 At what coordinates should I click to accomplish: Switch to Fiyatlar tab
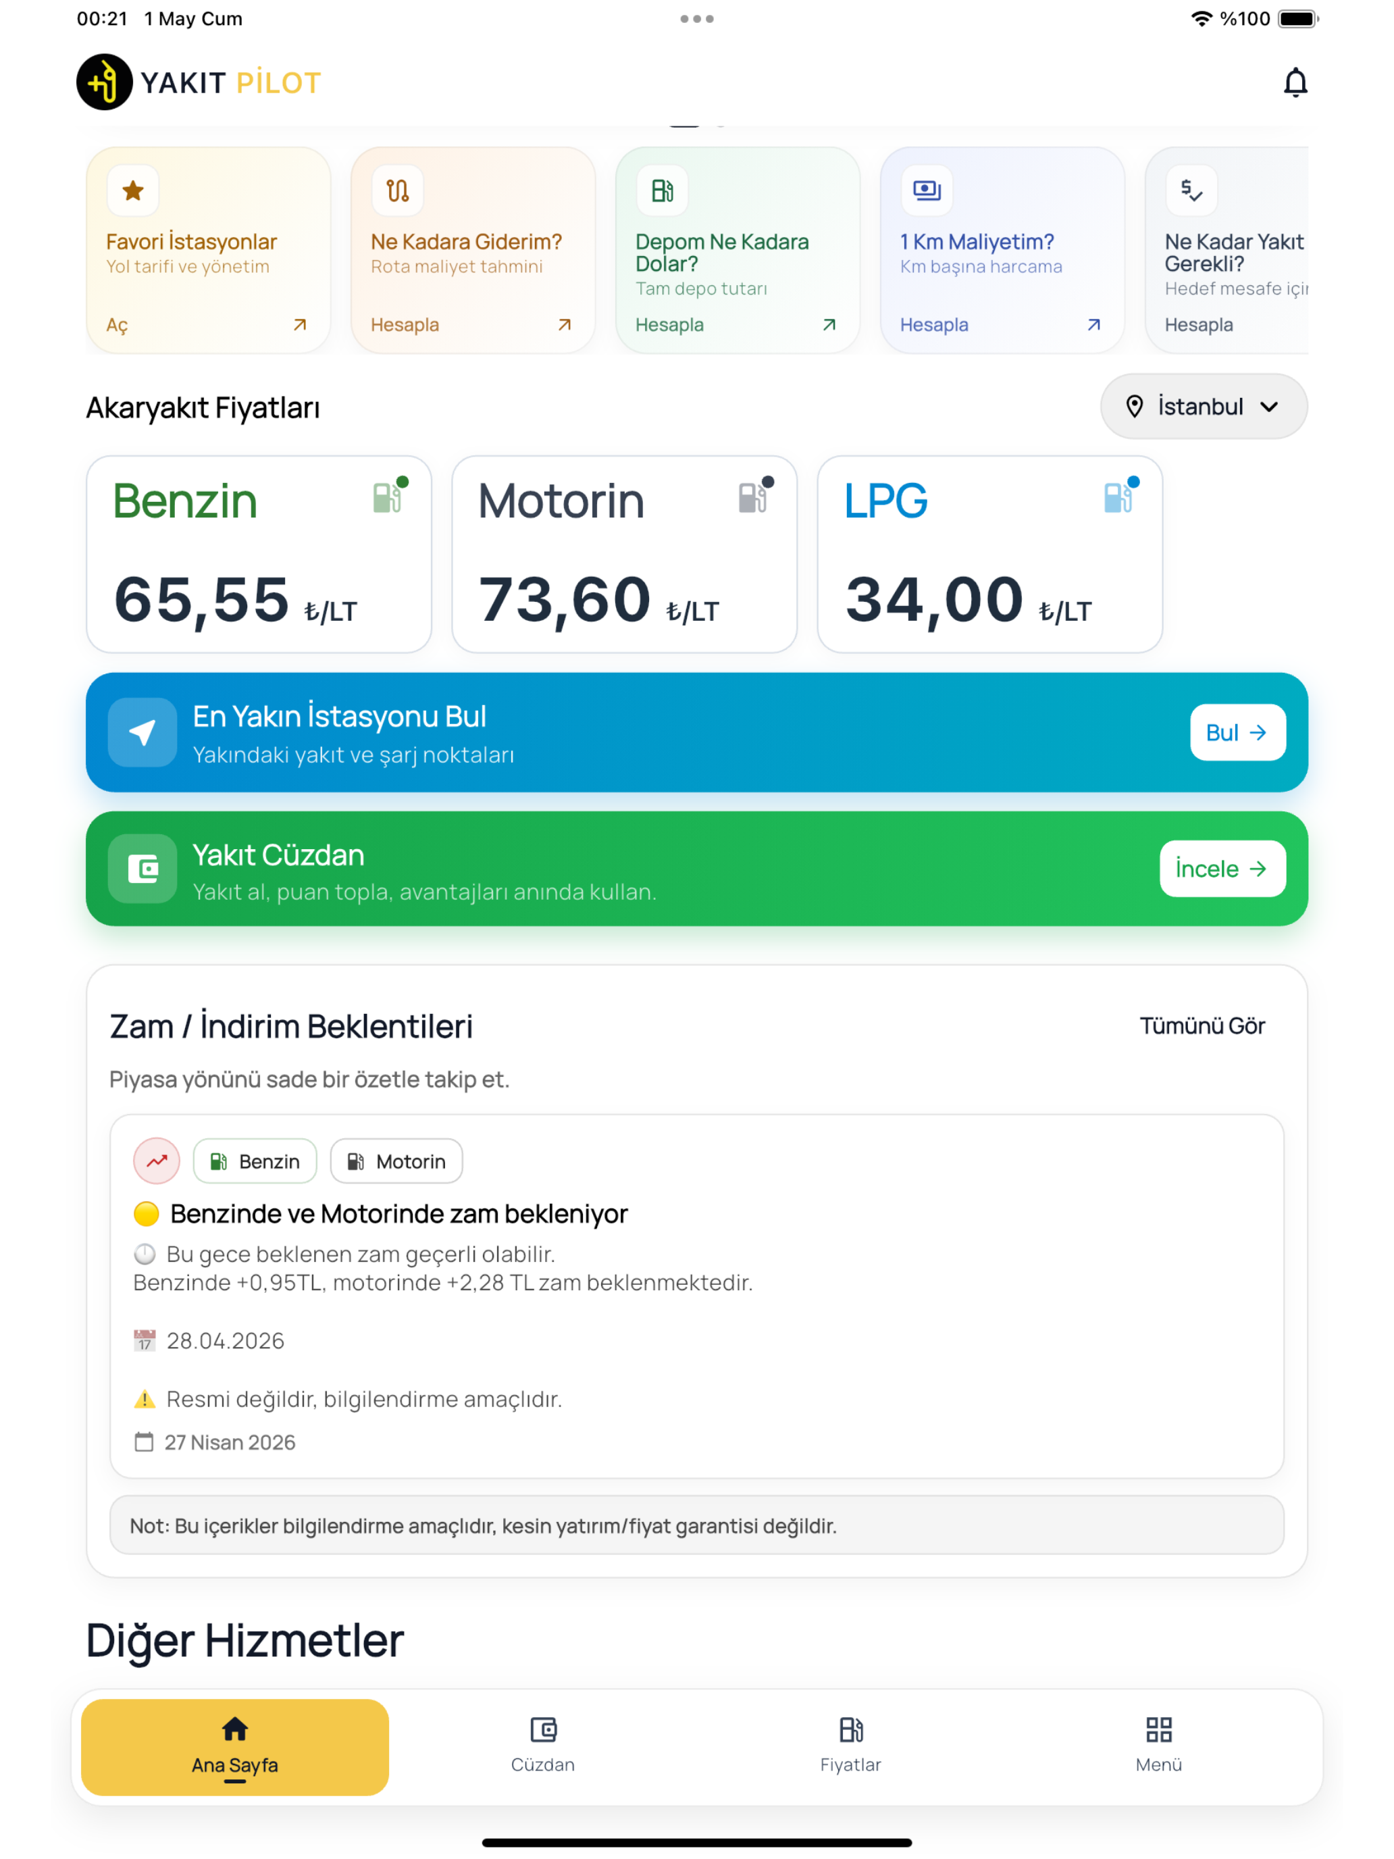click(x=850, y=1746)
